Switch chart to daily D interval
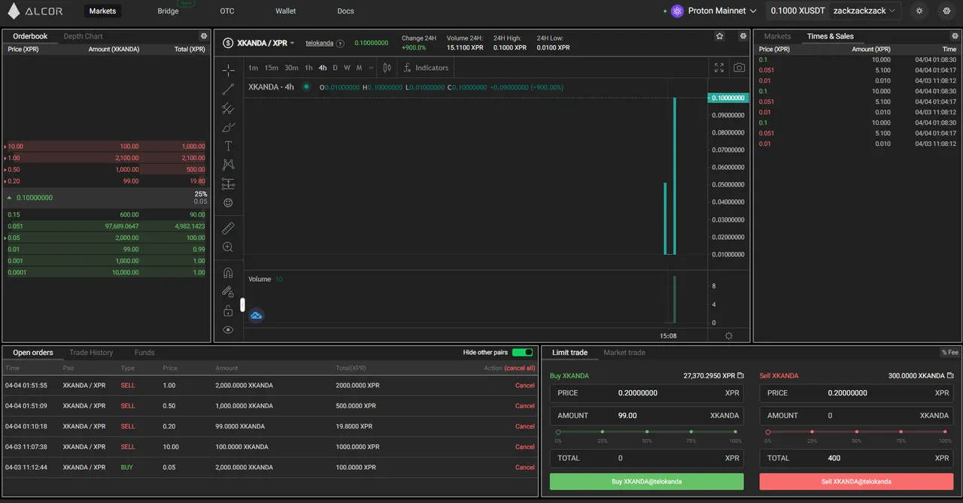 336,68
